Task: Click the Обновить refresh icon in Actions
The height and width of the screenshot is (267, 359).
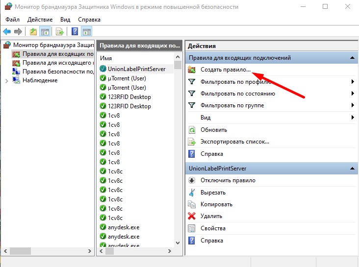Action: (x=192, y=130)
